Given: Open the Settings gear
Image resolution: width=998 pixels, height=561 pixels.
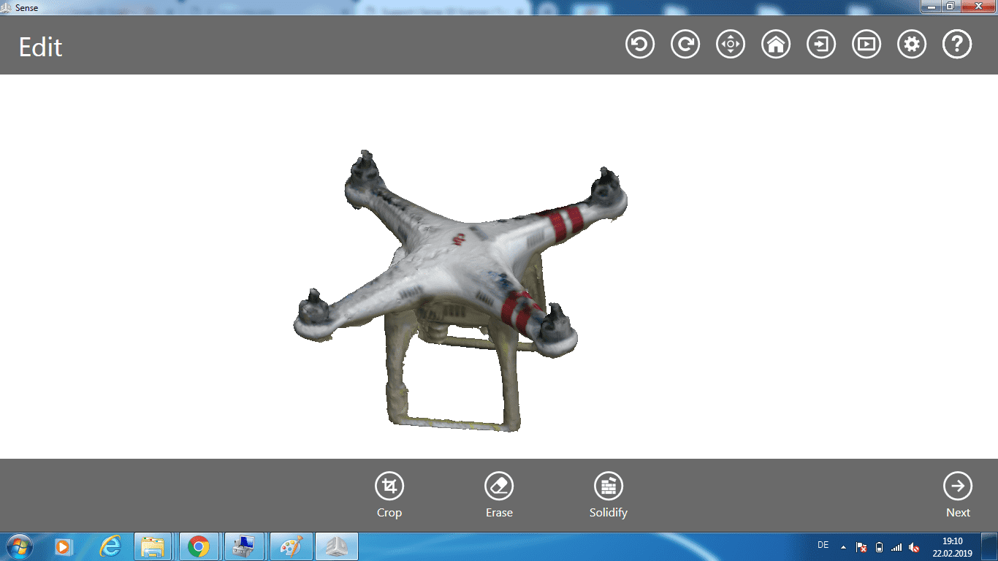Looking at the screenshot, I should [x=912, y=45].
